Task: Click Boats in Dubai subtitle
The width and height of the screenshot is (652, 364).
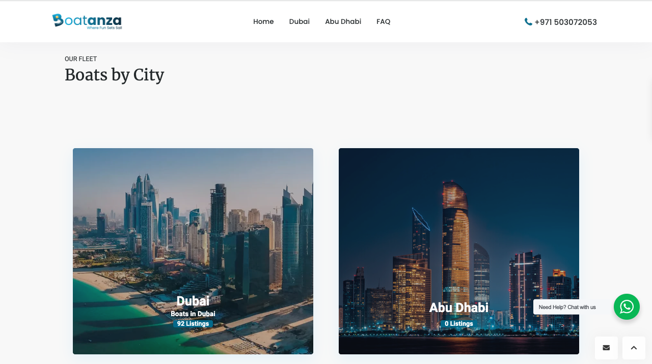Action: (193, 314)
